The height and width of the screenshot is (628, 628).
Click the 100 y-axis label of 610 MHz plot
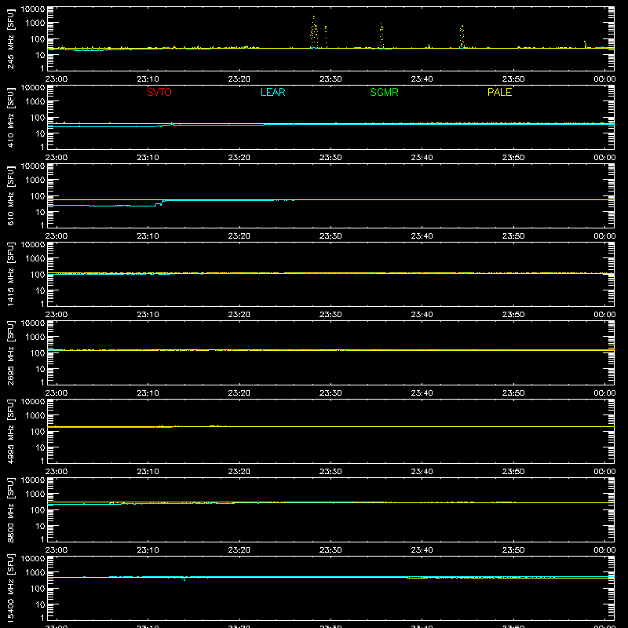[x=37, y=196]
